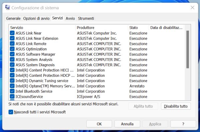Go to the Avvio tab

[70, 19]
